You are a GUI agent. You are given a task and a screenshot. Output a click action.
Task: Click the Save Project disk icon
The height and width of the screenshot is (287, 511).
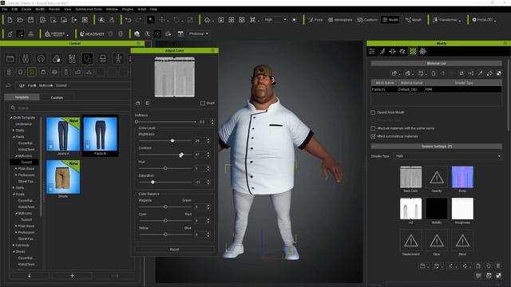click(x=30, y=20)
